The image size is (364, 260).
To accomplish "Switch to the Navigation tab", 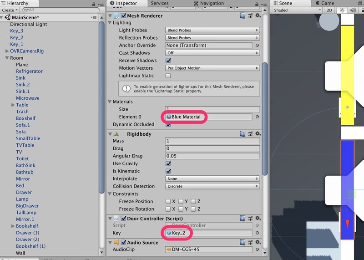I will tap(209, 3).
